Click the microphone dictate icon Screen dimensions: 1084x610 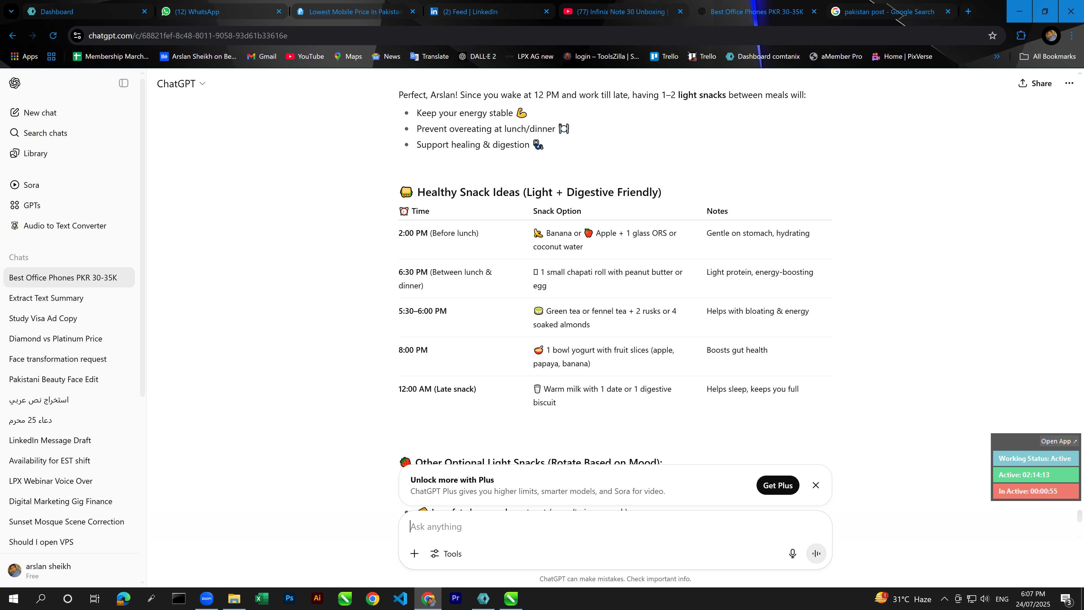click(792, 554)
